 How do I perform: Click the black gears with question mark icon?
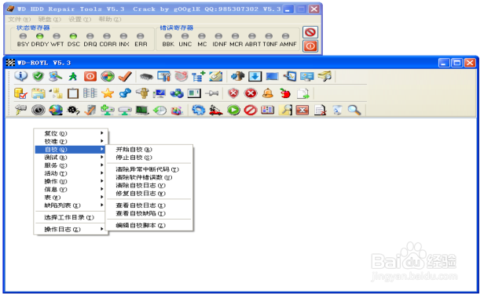(73, 110)
